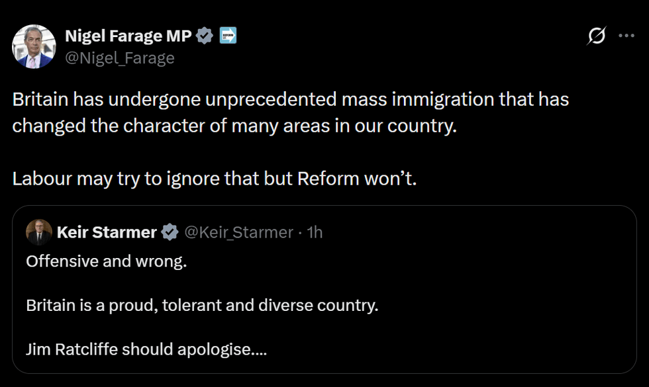Open Keir Starmer's profile picture
This screenshot has width=649, height=387.
tap(40, 232)
